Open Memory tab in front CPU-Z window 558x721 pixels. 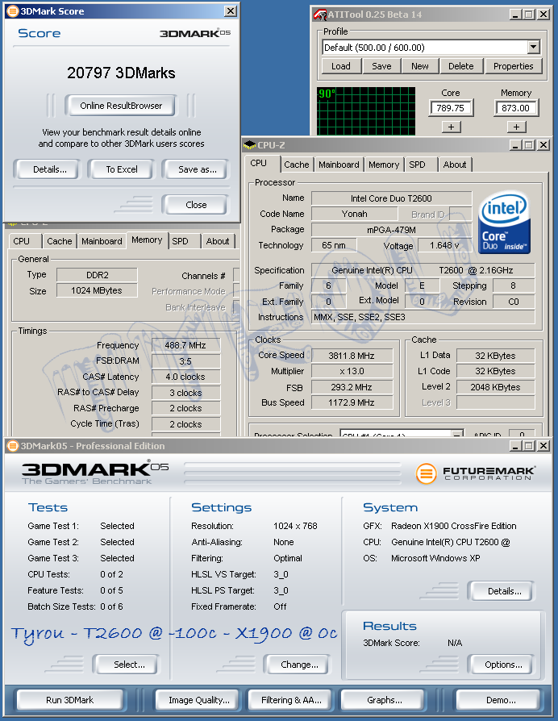(384, 165)
